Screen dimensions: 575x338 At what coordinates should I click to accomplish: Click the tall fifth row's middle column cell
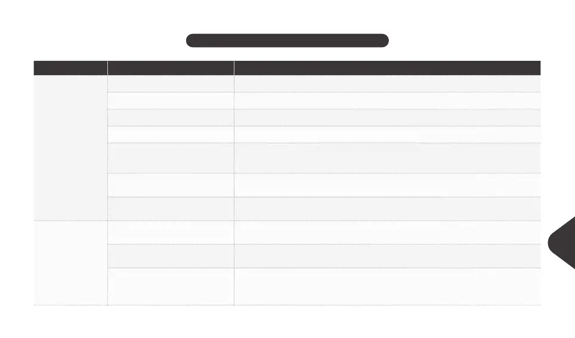point(171,157)
